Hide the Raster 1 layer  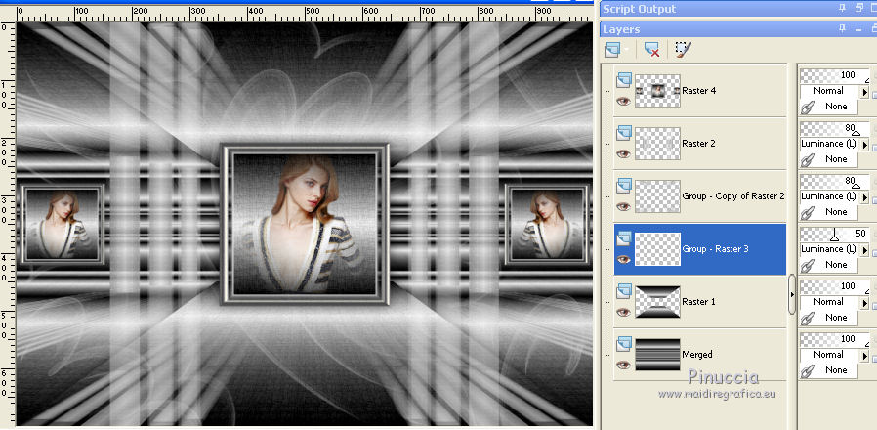click(623, 312)
